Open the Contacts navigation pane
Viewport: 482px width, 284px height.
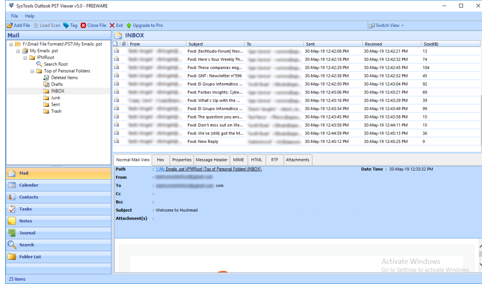coord(58,197)
